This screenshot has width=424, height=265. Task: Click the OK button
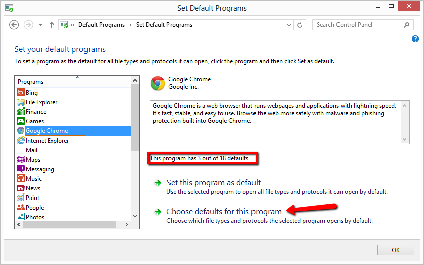[396, 250]
